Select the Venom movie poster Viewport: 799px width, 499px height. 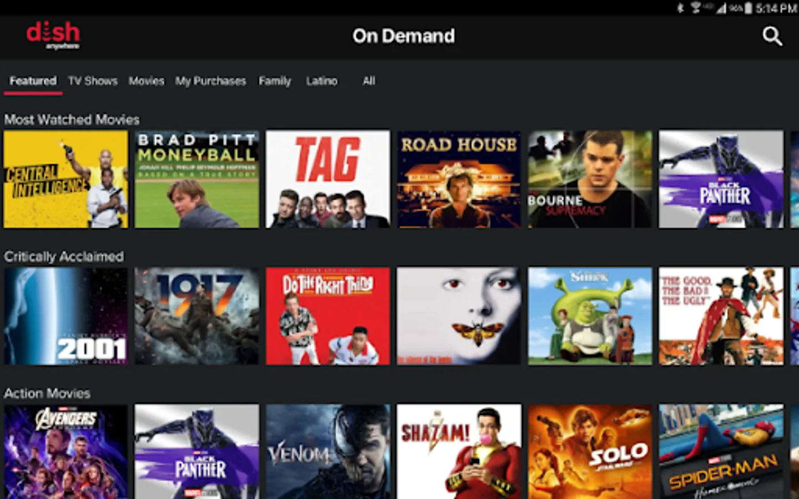pyautogui.click(x=328, y=451)
